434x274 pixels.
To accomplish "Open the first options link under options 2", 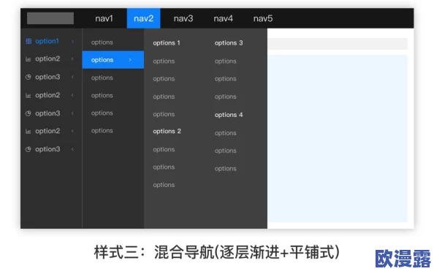I will tap(164, 150).
